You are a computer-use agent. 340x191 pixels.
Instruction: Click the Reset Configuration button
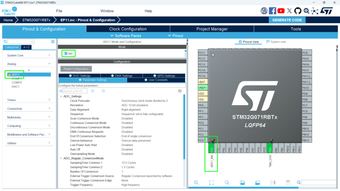[x=76, y=69]
